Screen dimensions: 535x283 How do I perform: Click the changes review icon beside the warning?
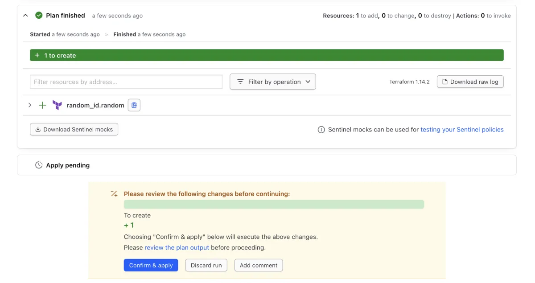(114, 194)
